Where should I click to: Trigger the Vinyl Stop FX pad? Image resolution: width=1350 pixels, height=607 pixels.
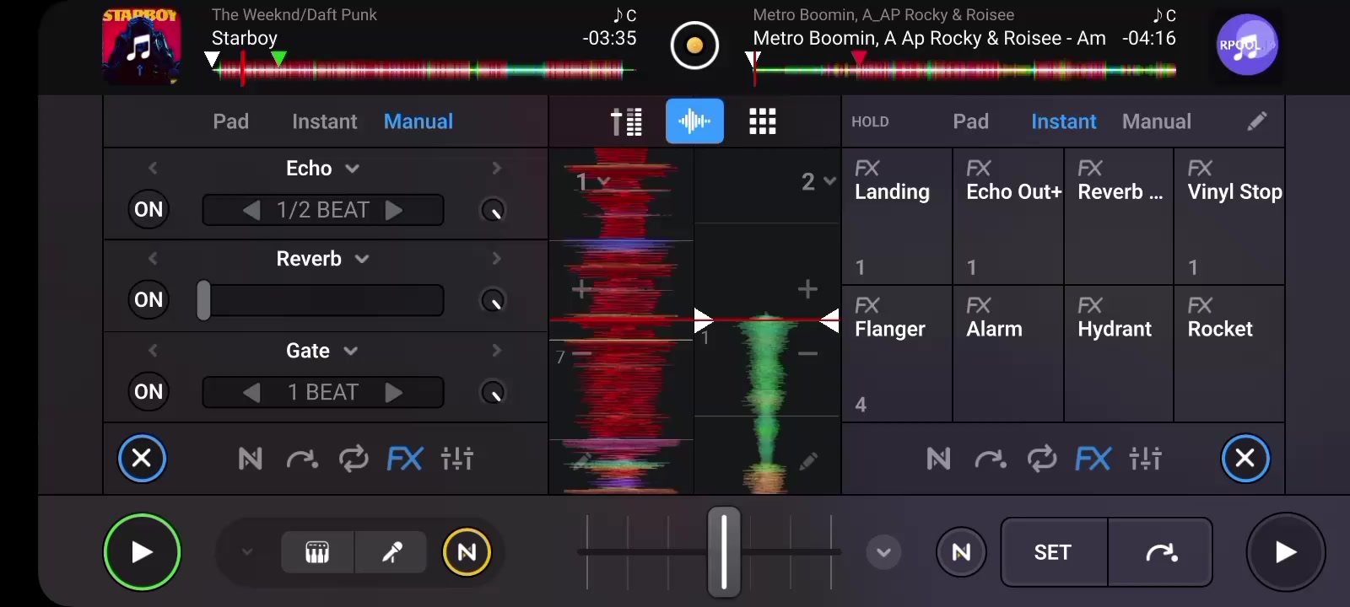click(x=1229, y=217)
